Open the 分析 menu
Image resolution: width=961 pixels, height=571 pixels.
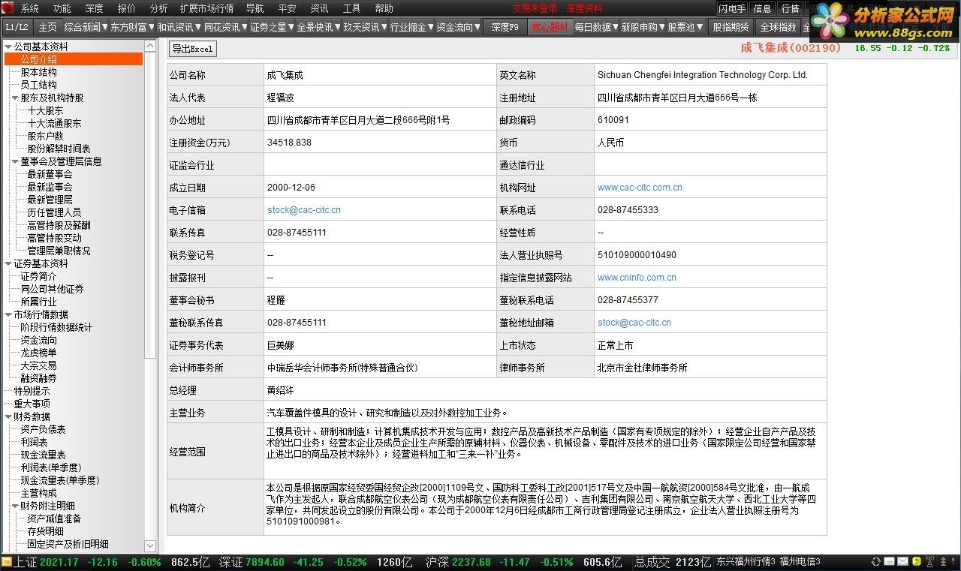tap(159, 8)
